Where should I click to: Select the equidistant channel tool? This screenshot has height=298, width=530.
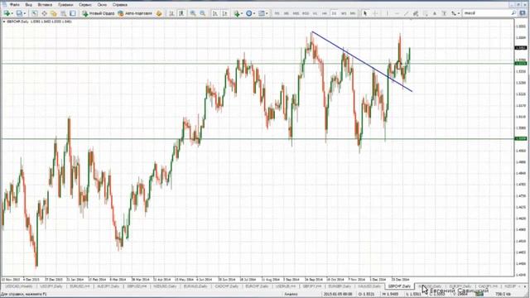[x=416, y=13]
